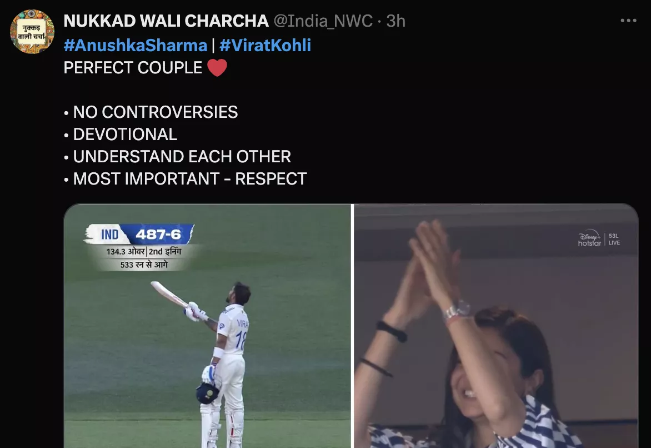Screen dimensions: 651x448
Task: Open the left cricketer photo
Action: click(x=207, y=326)
